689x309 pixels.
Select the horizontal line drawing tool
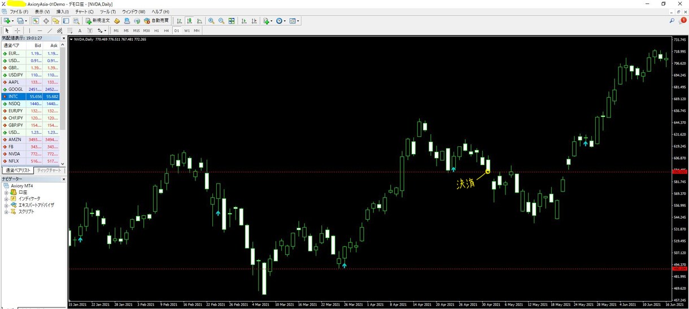pyautogui.click(x=40, y=31)
